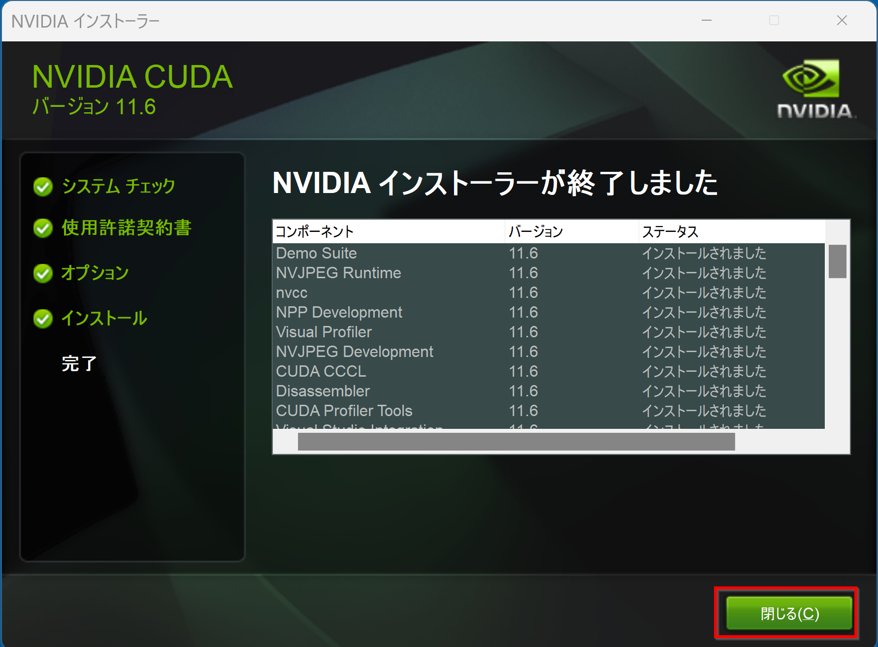This screenshot has width=878, height=647.
Task: Select the NPP Development row
Action: 549,312
